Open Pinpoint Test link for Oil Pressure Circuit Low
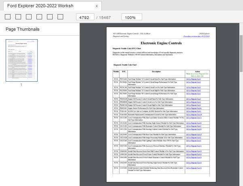The height and width of the screenshot is (186, 243). [x=194, y=102]
